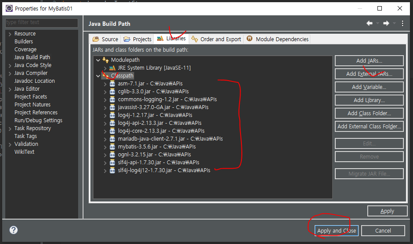Open the Module Dependencies tab

pyautogui.click(x=277, y=39)
